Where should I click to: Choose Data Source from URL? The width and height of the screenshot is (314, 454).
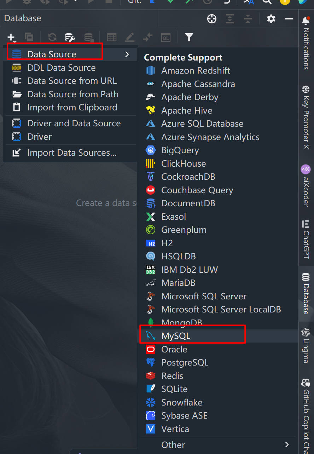pyautogui.click(x=72, y=81)
